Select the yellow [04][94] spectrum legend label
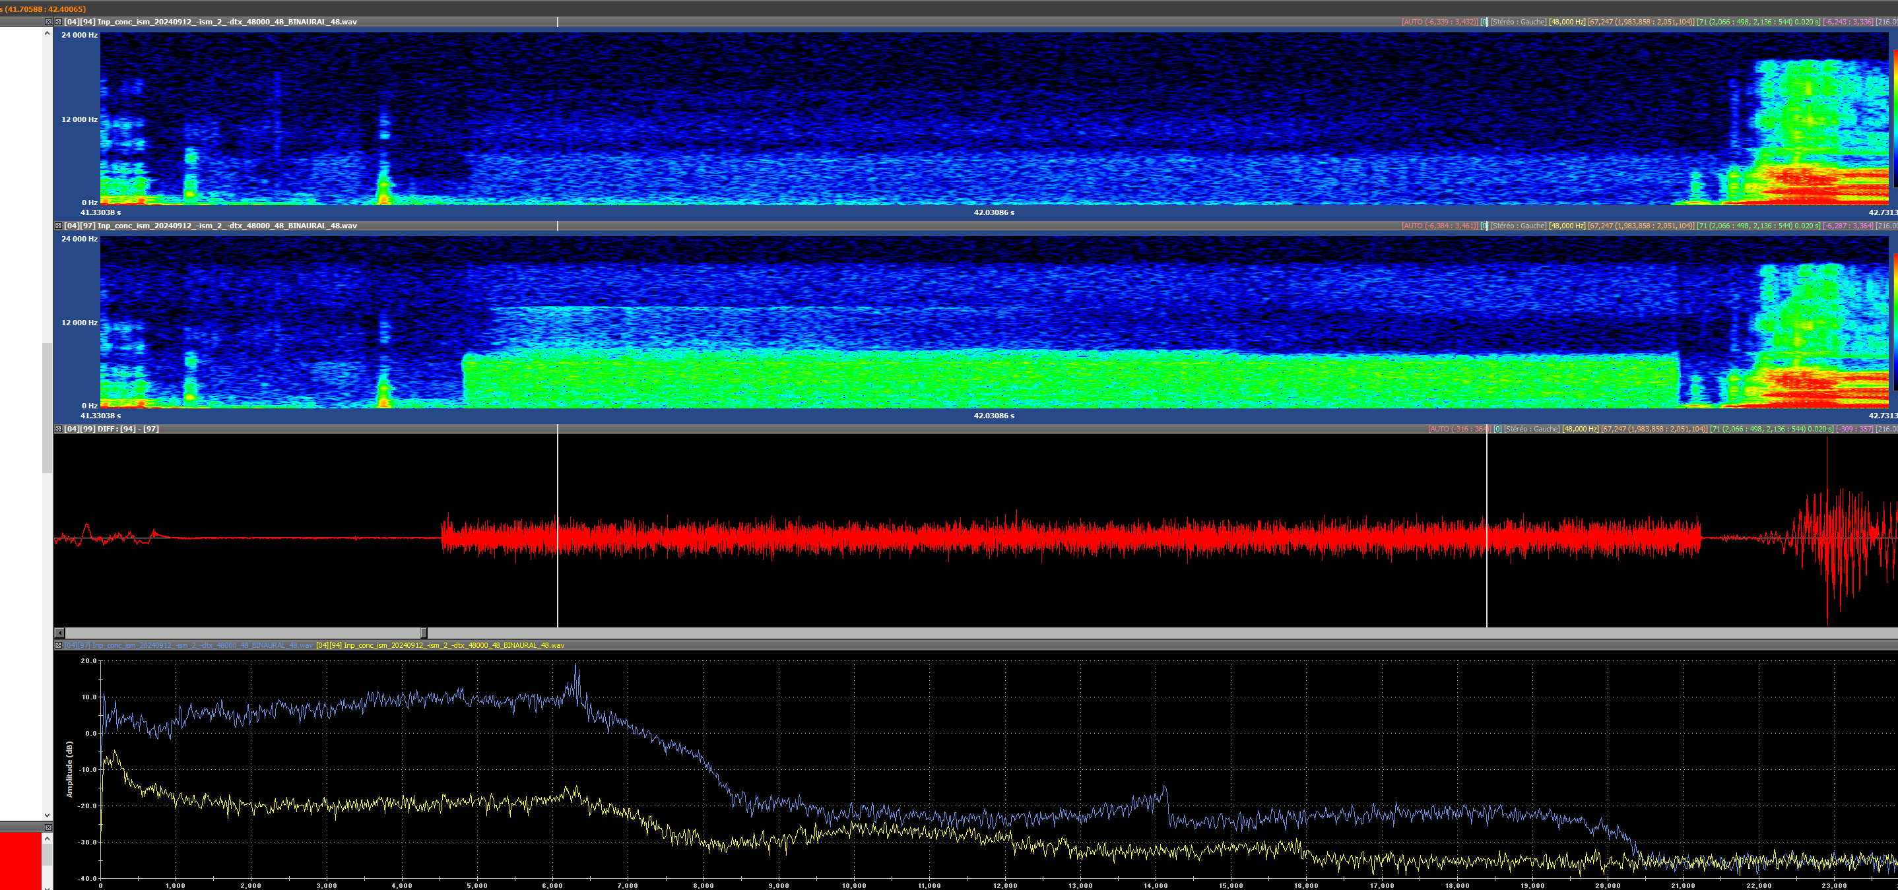This screenshot has width=1898, height=890. pos(440,645)
